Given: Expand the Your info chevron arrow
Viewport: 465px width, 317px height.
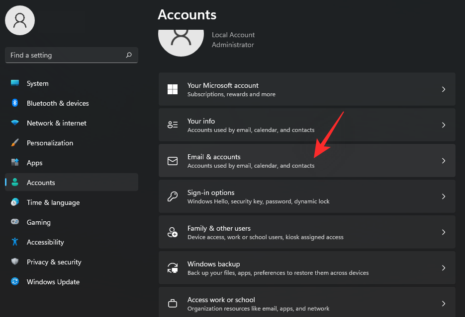Looking at the screenshot, I should tap(444, 125).
